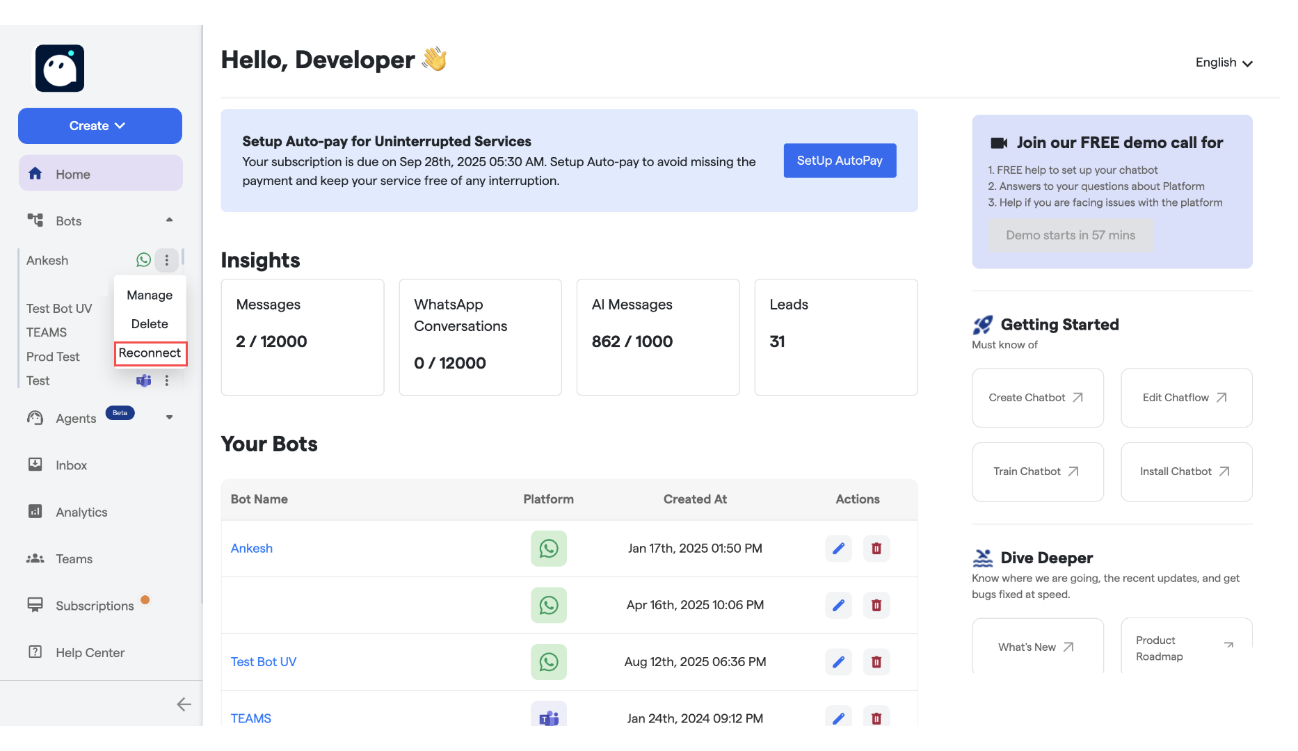Click the SetUp AutoPay button
Image resolution: width=1298 pixels, height=751 pixels.
[x=839, y=161]
